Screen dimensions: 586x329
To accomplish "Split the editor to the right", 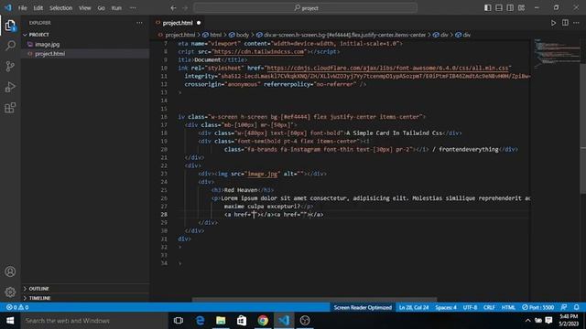I will tap(565, 23).
